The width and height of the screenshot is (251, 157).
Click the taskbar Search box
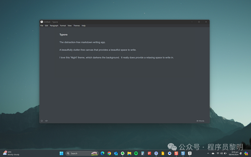(82, 153)
